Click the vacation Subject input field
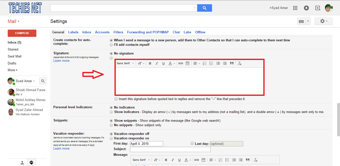This screenshot has width=340, height=166. point(170,149)
